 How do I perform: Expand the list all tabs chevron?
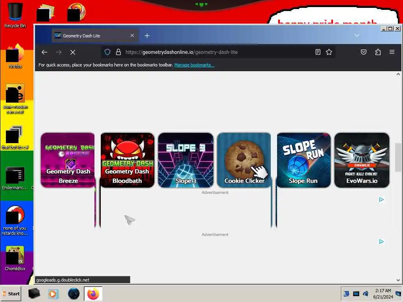click(357, 35)
